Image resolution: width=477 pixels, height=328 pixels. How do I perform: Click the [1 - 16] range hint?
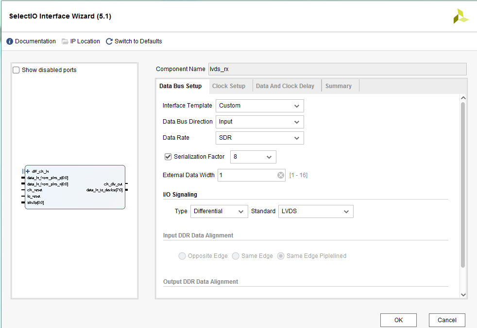tap(298, 175)
